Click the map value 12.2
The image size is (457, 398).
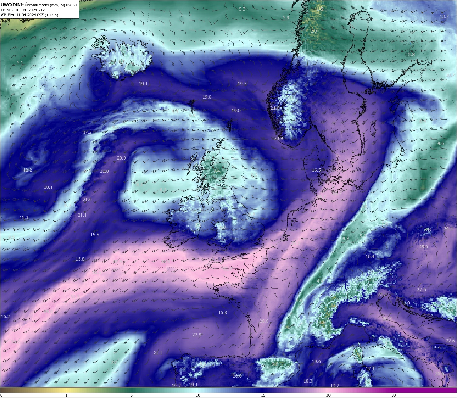pos(27,170)
